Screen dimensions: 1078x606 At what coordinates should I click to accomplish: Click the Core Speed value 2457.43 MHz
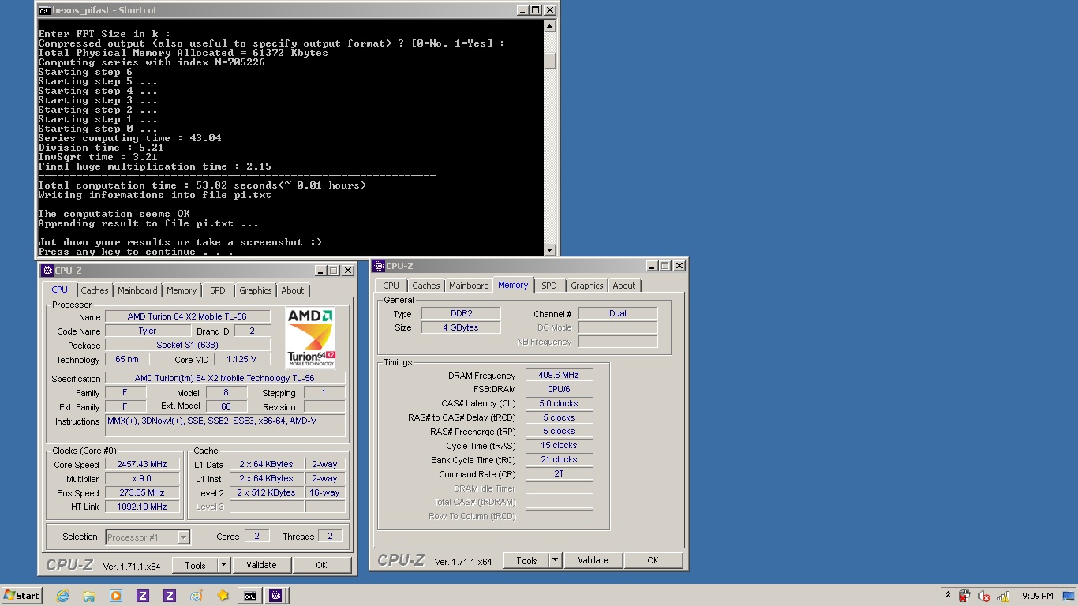click(x=142, y=465)
